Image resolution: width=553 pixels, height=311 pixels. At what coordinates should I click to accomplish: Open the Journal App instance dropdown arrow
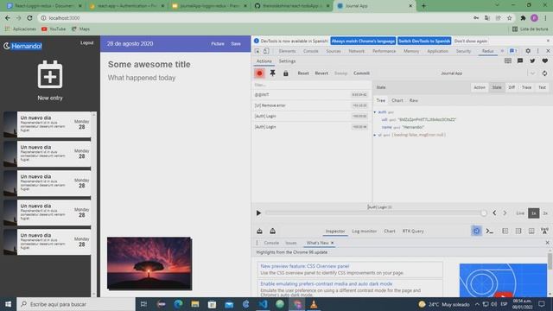(532, 73)
